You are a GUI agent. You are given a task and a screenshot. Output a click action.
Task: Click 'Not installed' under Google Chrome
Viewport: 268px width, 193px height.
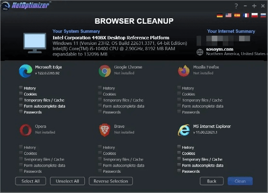124,73
